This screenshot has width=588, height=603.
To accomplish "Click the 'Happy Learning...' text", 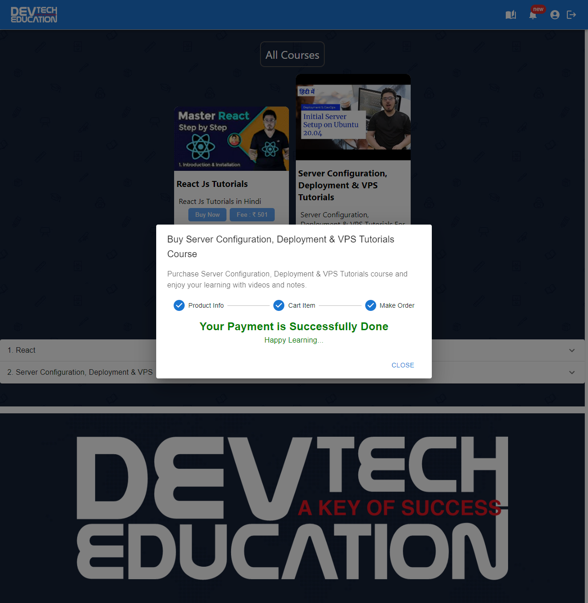I will (x=294, y=340).
